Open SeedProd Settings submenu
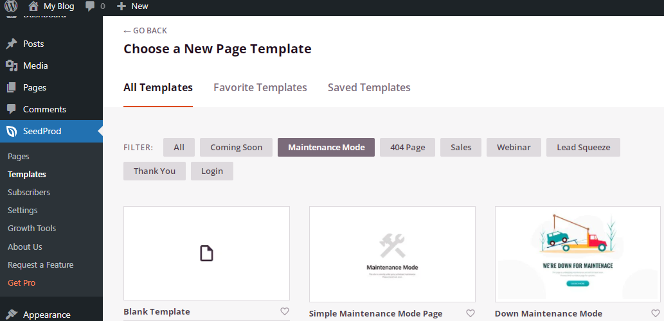 point(22,210)
